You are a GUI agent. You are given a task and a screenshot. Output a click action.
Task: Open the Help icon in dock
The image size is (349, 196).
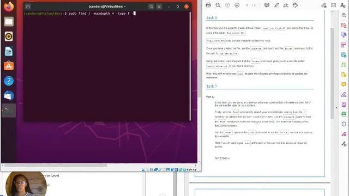pos(9,81)
